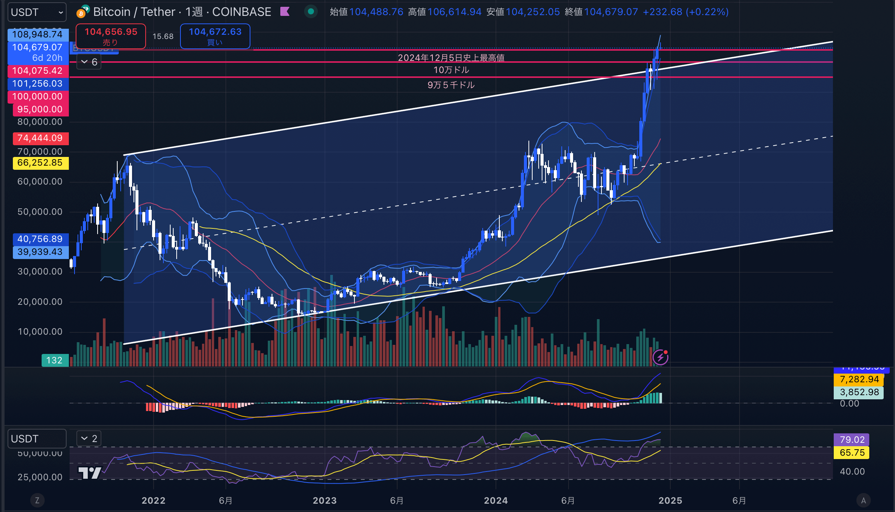Click the 108,948.74 price axis label

tap(38, 34)
